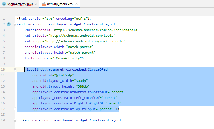Screen dimensions: 214x129
Task: Click line number 9 in the gutter
Action: pyautogui.click(x=4, y=64)
